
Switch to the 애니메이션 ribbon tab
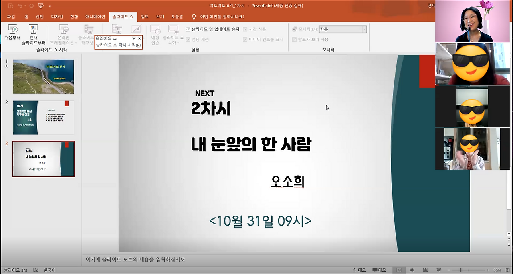tap(96, 17)
